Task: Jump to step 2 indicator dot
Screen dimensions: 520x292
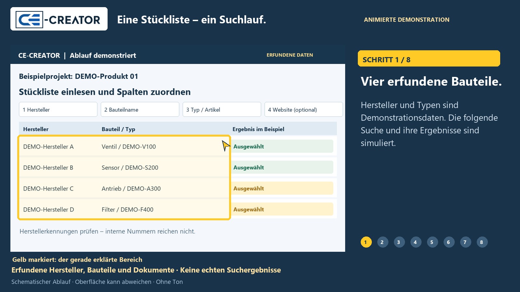Action: click(383, 242)
